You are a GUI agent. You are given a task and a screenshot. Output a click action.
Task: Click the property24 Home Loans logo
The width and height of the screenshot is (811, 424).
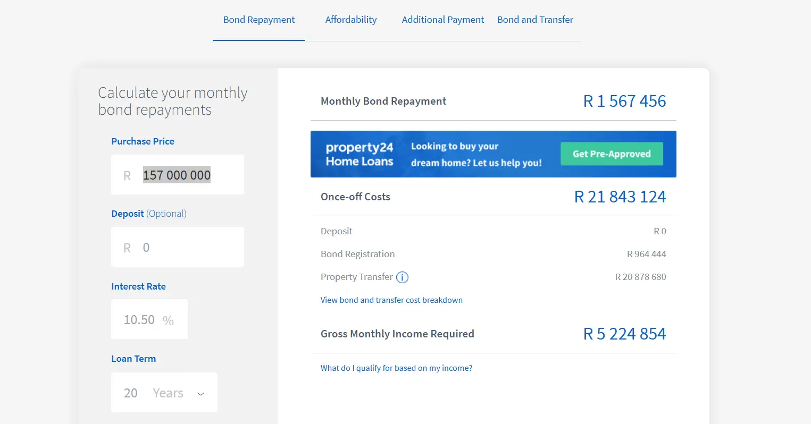pos(359,154)
